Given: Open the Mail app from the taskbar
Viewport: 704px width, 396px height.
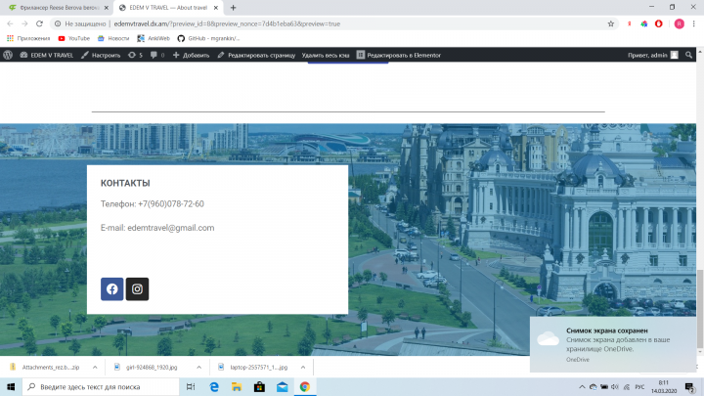Looking at the screenshot, I should coord(282,386).
